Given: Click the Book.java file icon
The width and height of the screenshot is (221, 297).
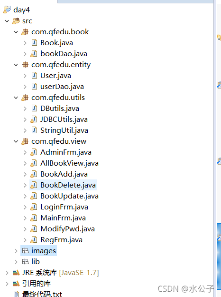Looking at the screenshot, I should 34,43.
